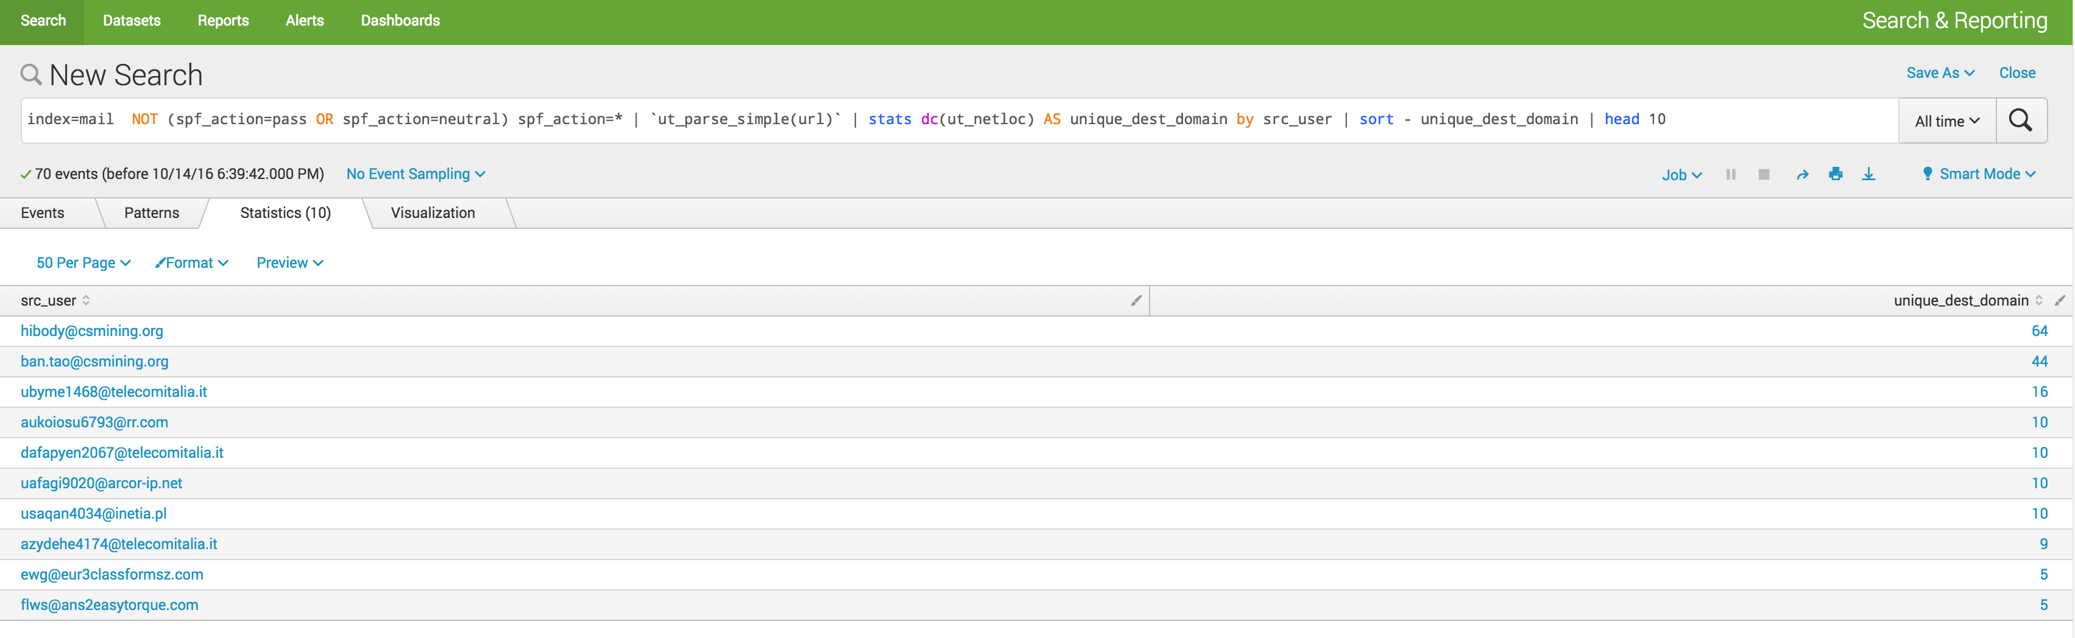Viewport: 2075px width, 638px height.
Task: Click the hibody@csmining.org result link
Action: [92, 331]
